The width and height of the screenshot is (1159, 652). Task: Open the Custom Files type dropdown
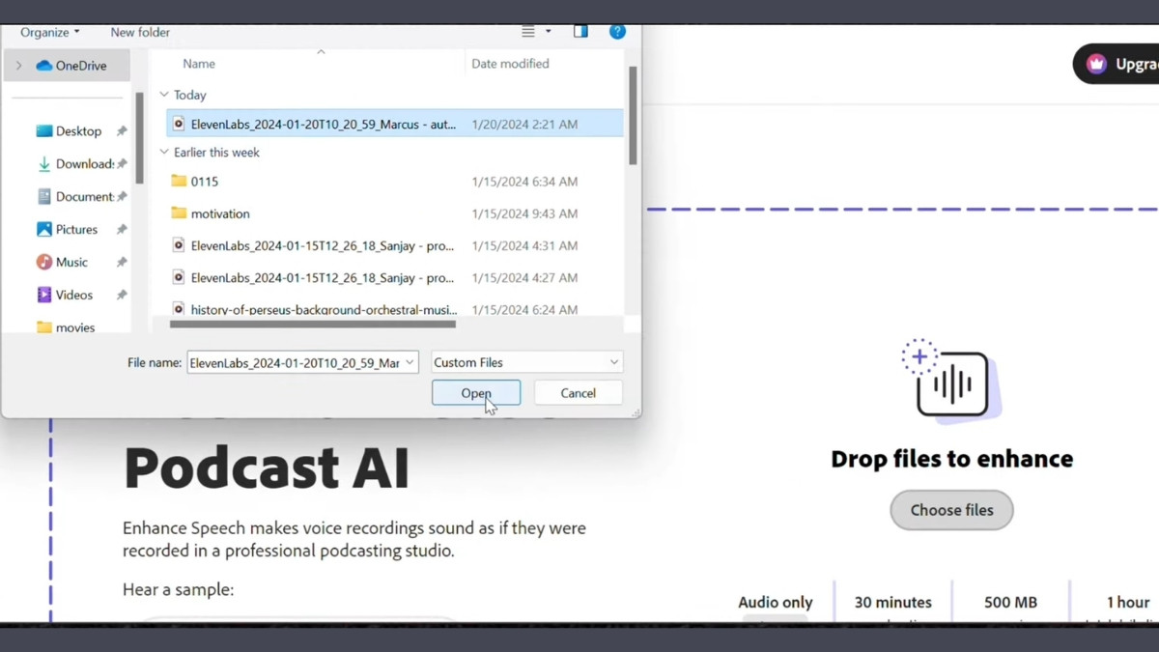pos(525,362)
